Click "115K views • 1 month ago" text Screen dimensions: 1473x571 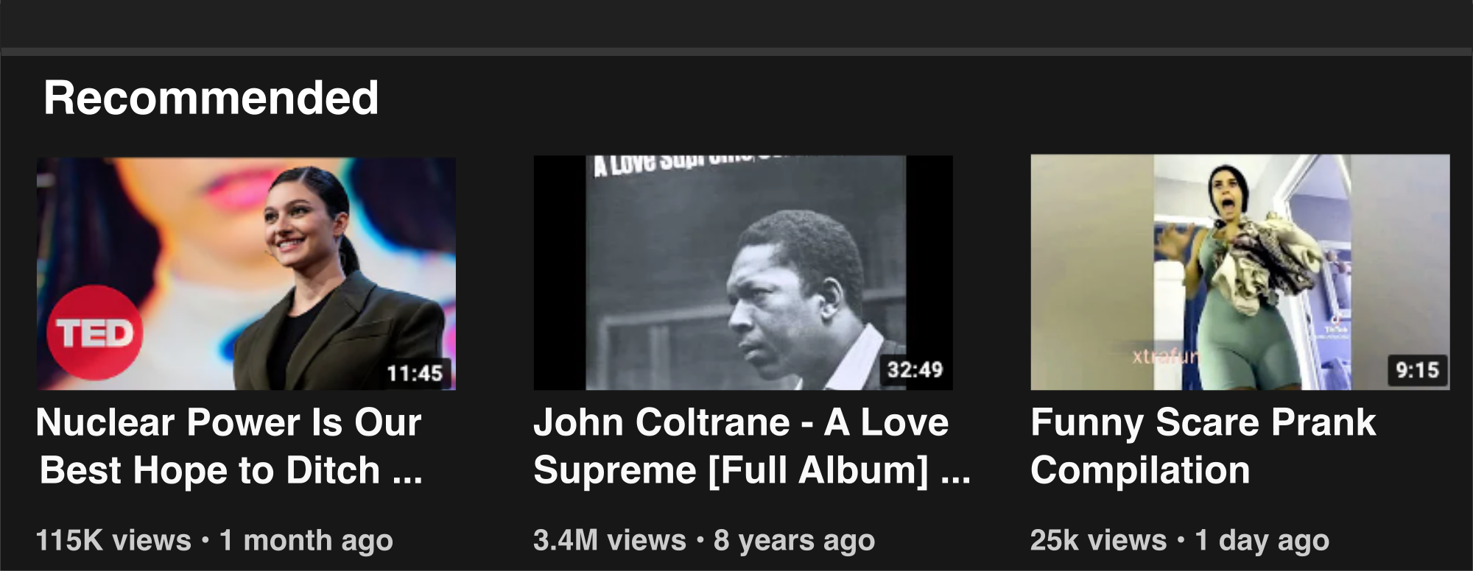[x=214, y=541]
